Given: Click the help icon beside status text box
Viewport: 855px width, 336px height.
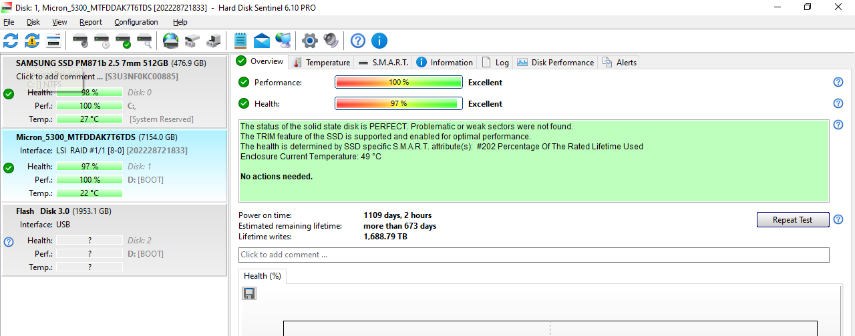Looking at the screenshot, I should pos(838,125).
